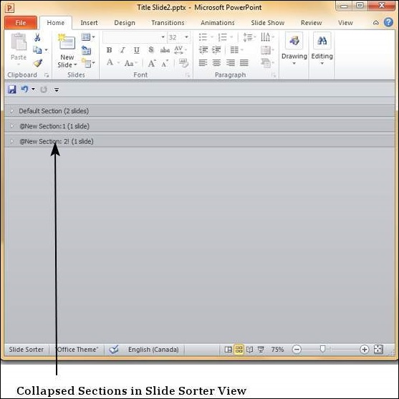Click the Reset slide icon
Image resolution: width=399 pixels, height=399 pixels.
pos(86,50)
